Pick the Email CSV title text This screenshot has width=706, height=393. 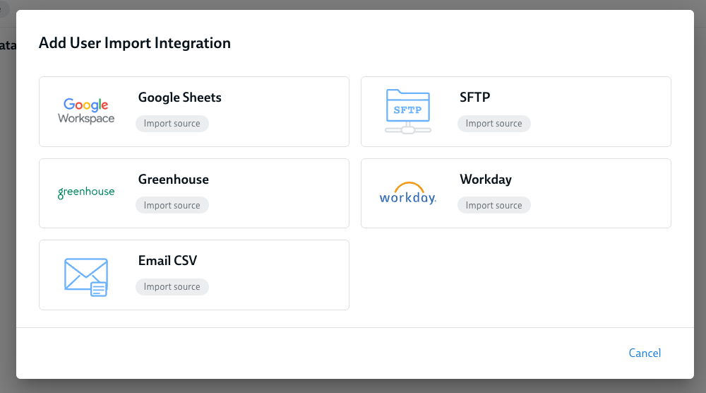(167, 261)
